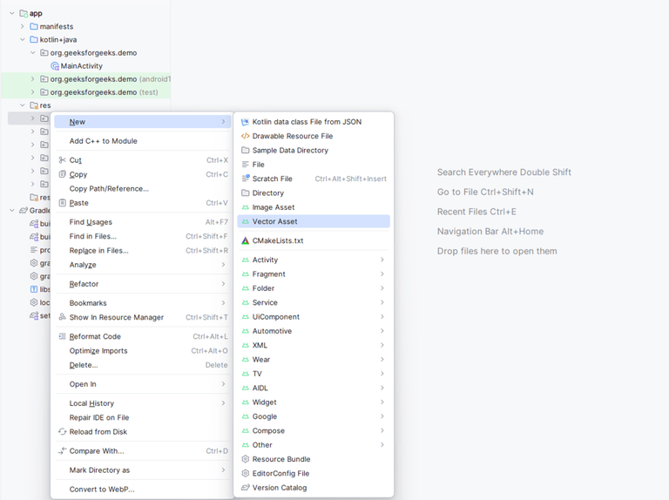
Task: Click the Compose android icon
Action: [245, 431]
